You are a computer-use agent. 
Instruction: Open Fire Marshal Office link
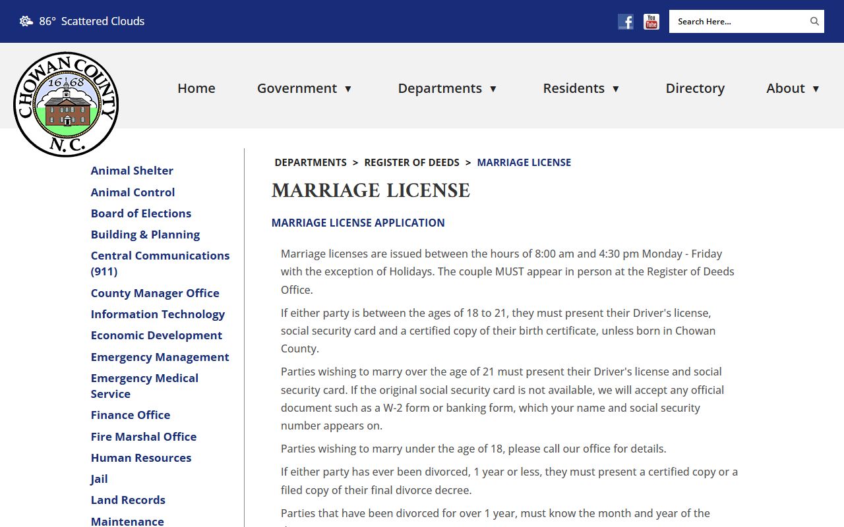point(144,437)
